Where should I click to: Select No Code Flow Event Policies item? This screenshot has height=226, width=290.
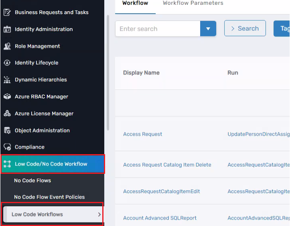(x=49, y=197)
